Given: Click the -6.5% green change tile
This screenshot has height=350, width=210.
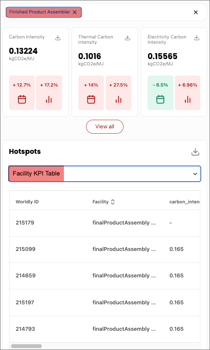Looking at the screenshot, I should point(160,93).
